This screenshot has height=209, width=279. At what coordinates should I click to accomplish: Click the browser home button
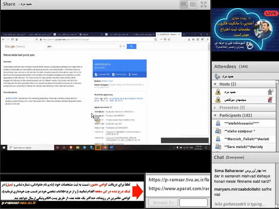[17, 39]
